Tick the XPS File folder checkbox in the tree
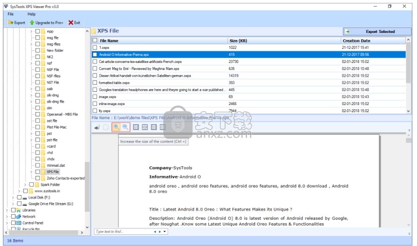417x246 pixels. 38,172
